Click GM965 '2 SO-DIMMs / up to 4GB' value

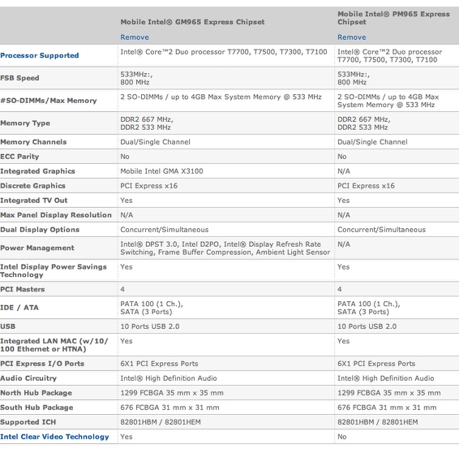tap(221, 97)
